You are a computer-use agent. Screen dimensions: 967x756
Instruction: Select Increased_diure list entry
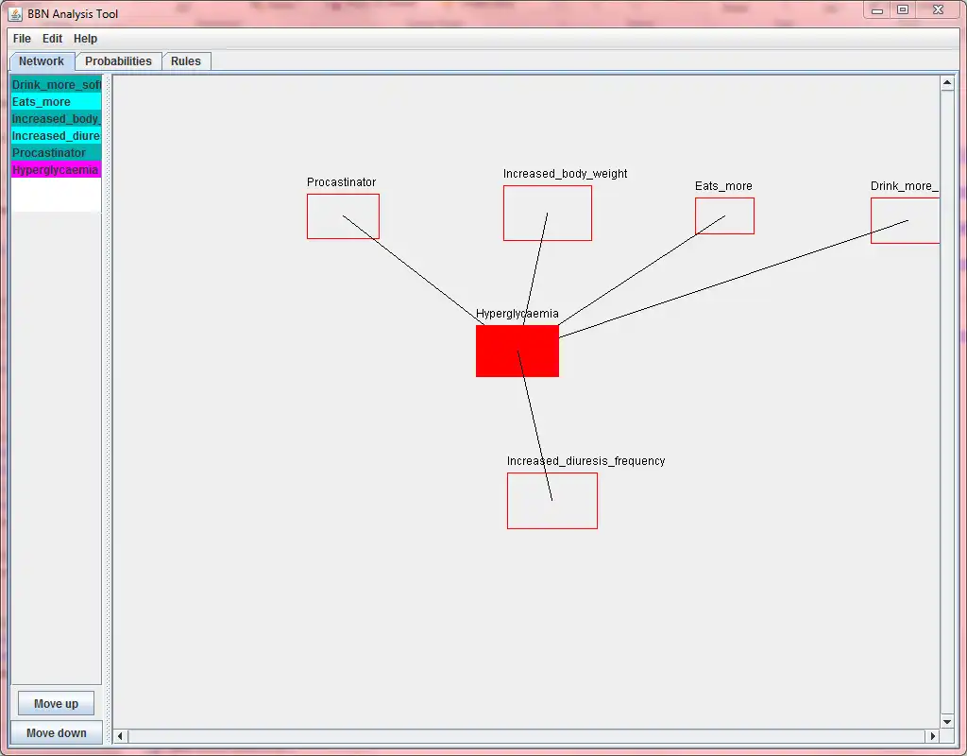(56, 136)
